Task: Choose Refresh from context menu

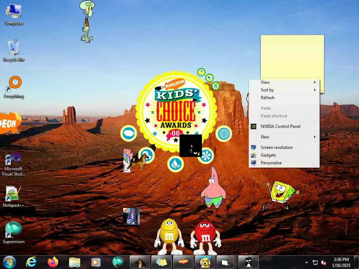Action: tap(284, 98)
